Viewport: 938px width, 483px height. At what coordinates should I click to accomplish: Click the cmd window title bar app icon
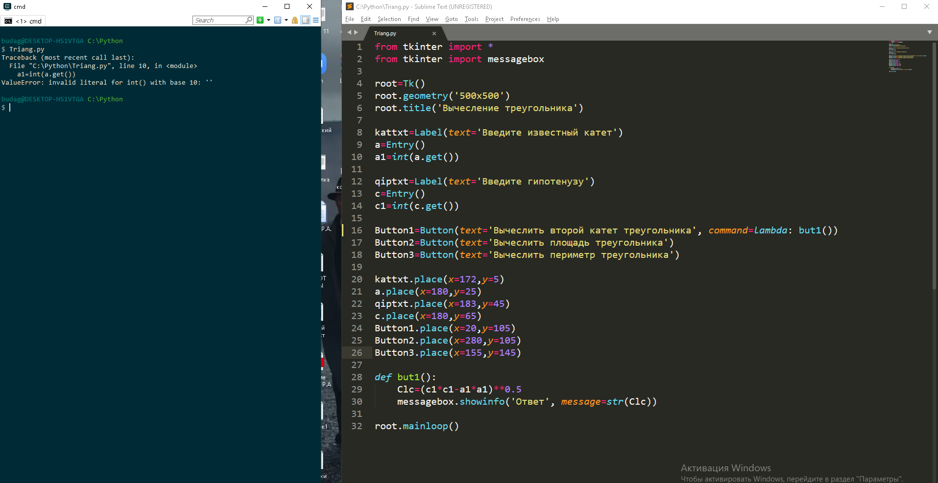click(x=7, y=6)
